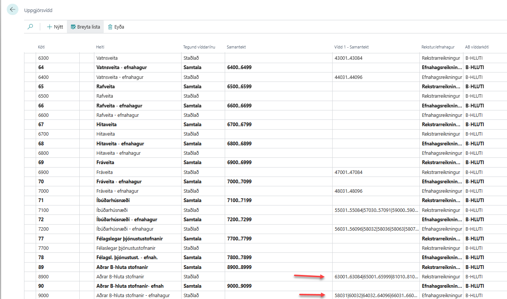
Task: Open Tegund víddarlínu column header
Action: tap(199, 47)
